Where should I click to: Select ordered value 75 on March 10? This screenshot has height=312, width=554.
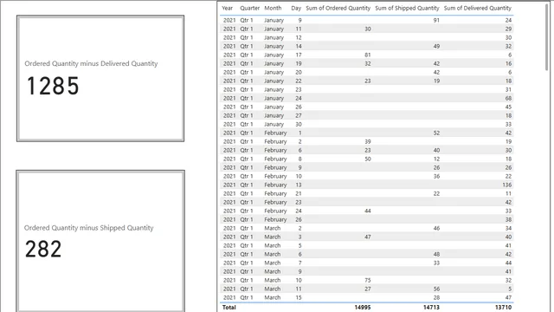click(368, 280)
